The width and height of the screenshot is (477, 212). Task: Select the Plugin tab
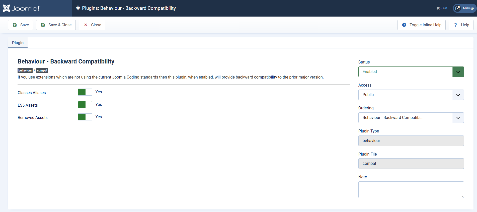(18, 43)
